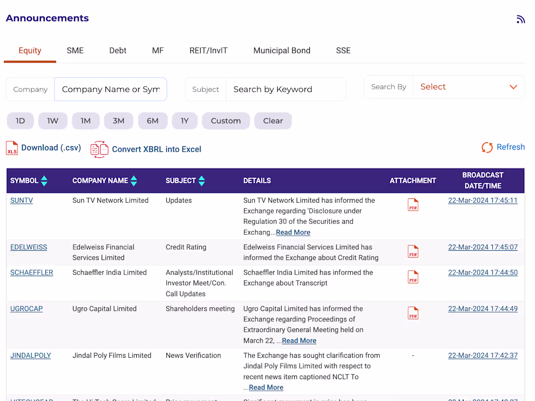Filter announcements by 3M period
The image size is (535, 401).
(118, 121)
